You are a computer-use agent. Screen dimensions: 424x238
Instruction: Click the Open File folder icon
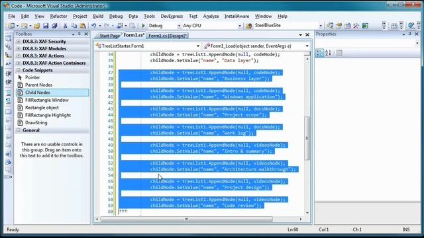(x=37, y=26)
